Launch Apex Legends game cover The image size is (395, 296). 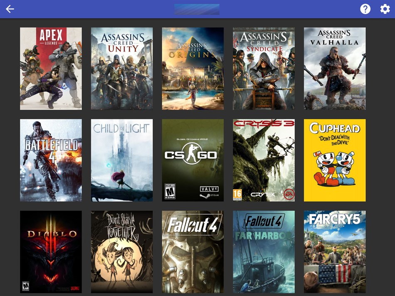click(51, 69)
